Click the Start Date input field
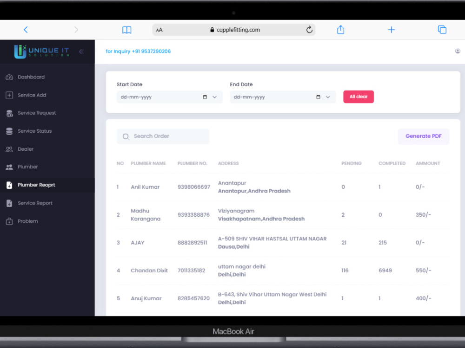This screenshot has height=348, width=465. (x=169, y=97)
